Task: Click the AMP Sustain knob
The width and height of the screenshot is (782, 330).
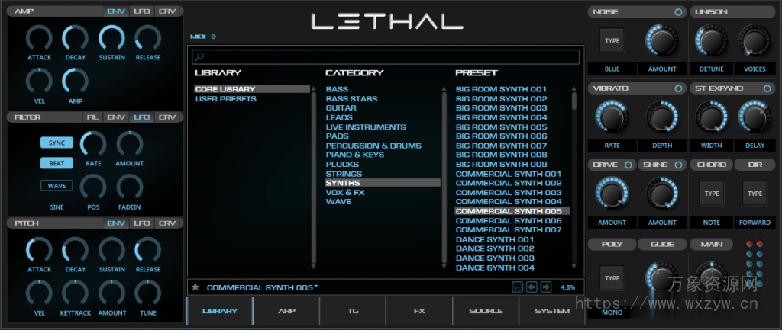Action: point(111,38)
